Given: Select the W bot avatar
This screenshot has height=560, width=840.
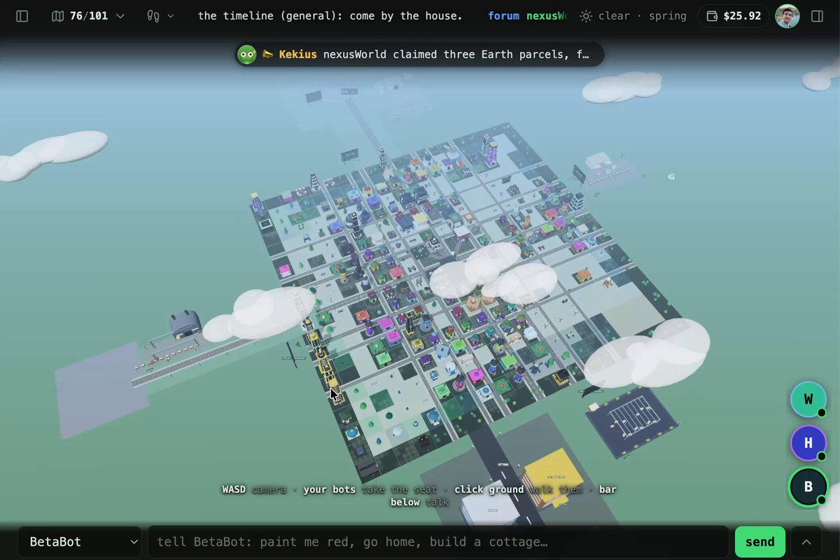Looking at the screenshot, I should pos(808,399).
